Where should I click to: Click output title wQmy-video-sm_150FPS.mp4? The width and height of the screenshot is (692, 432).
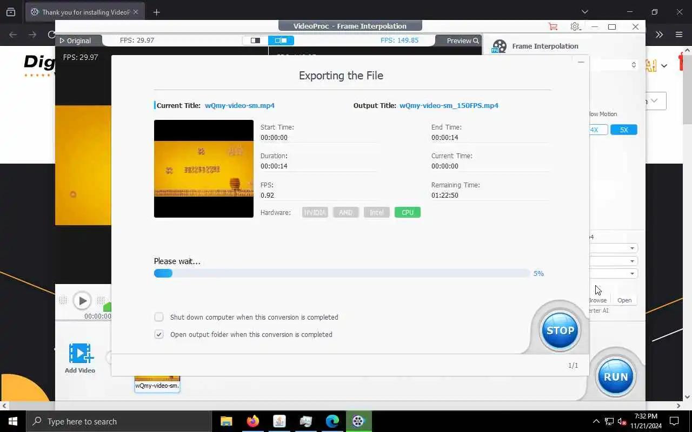pyautogui.click(x=449, y=105)
